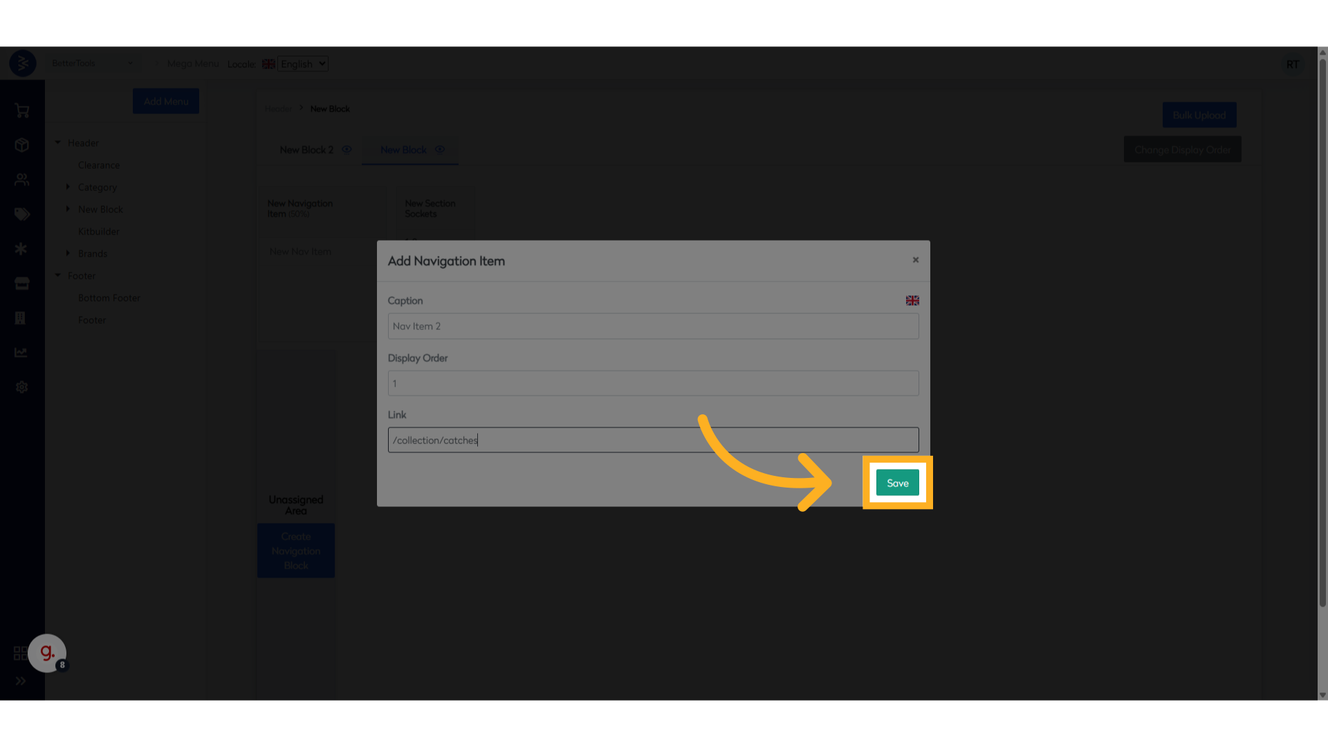The image size is (1328, 747).
Task: Toggle visibility eye on New Block 2
Action: 347,149
